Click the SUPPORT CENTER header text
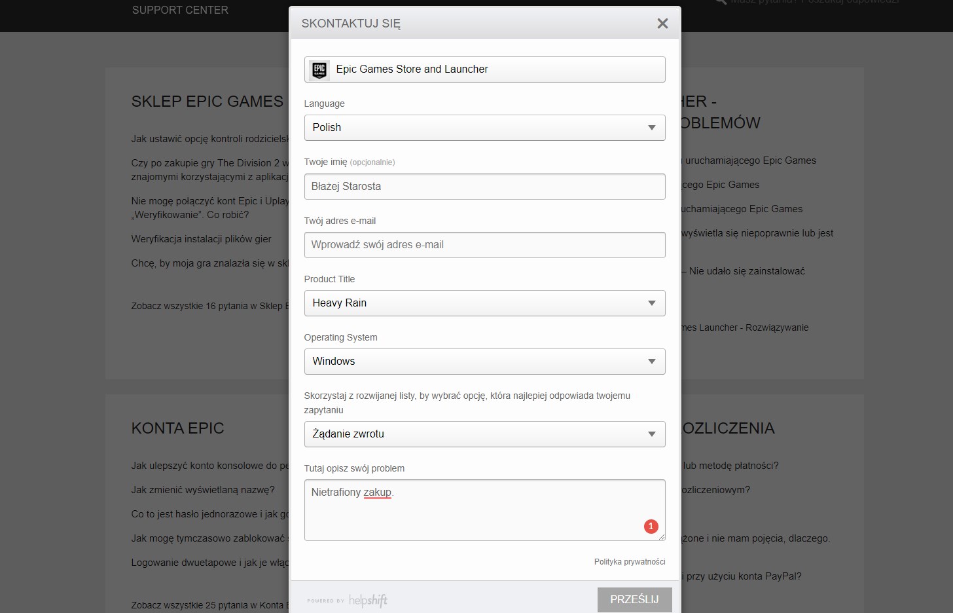 pyautogui.click(x=180, y=10)
